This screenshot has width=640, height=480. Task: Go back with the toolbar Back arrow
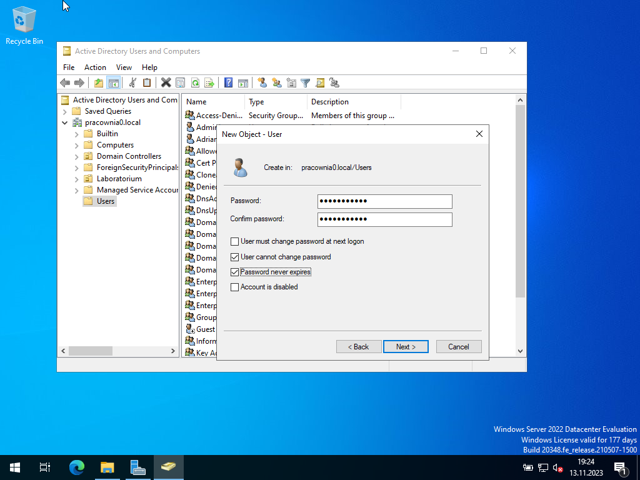tap(65, 83)
